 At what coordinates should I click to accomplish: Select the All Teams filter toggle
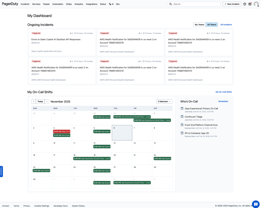[212, 25]
